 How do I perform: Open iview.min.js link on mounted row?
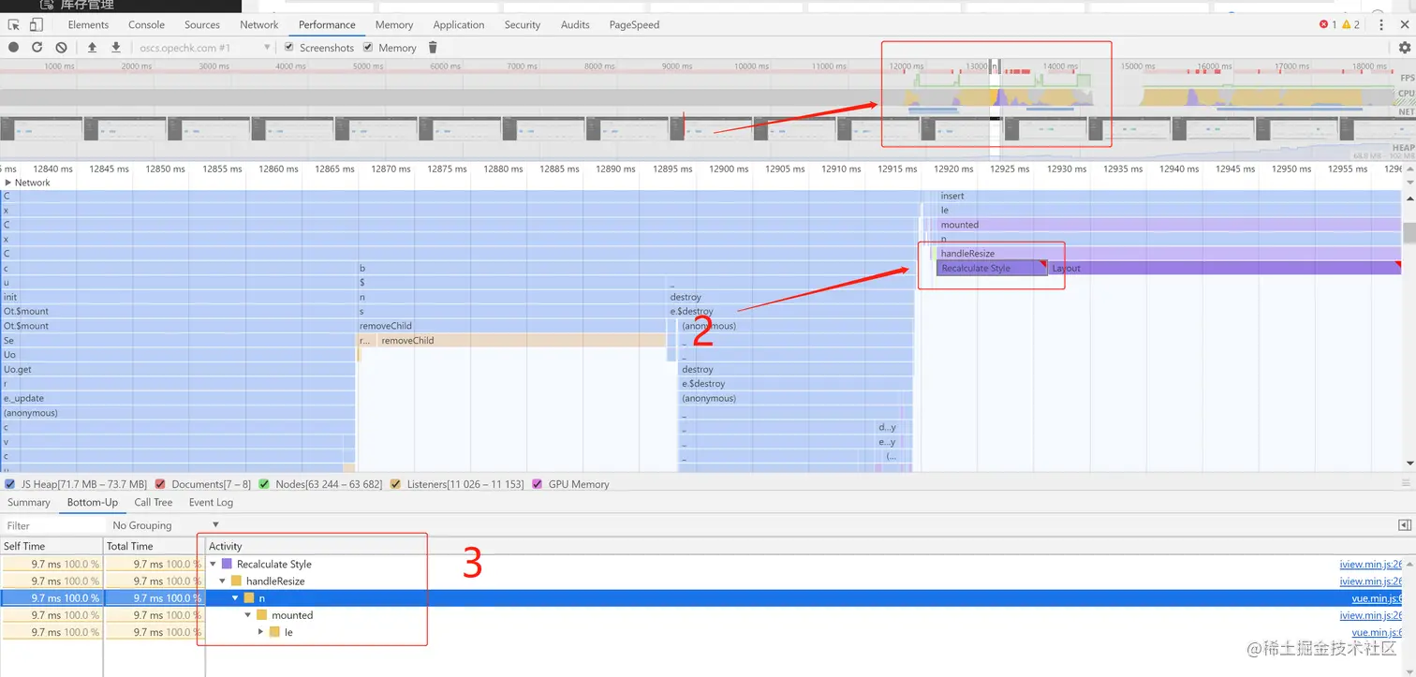tap(1371, 615)
